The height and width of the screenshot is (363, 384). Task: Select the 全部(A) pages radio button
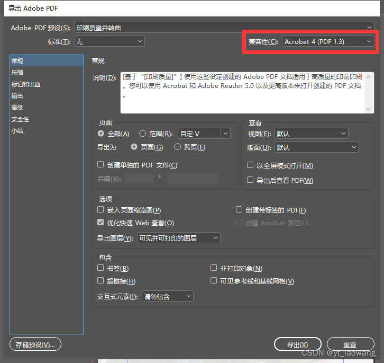pos(100,134)
